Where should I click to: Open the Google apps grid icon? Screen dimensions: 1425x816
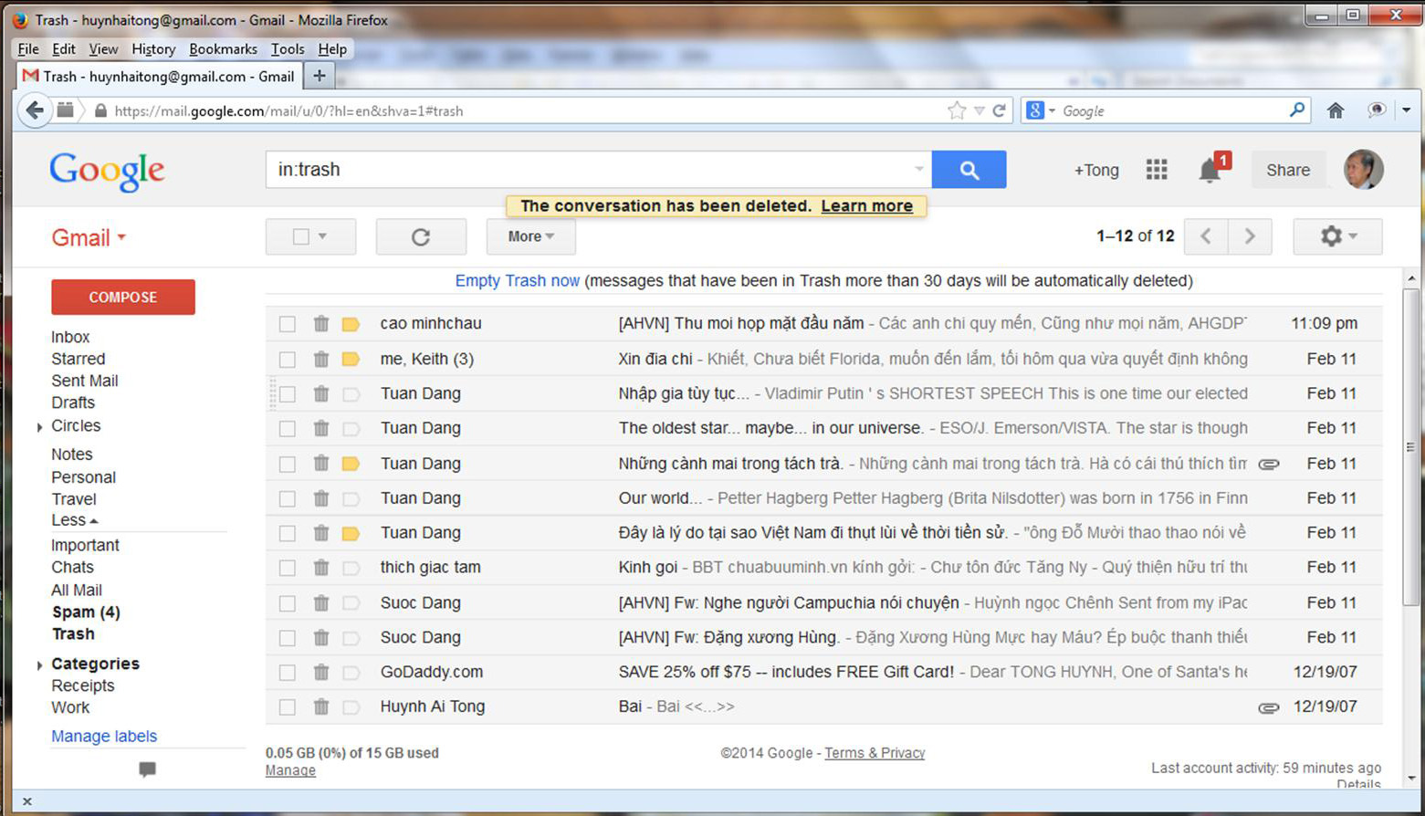1157,170
